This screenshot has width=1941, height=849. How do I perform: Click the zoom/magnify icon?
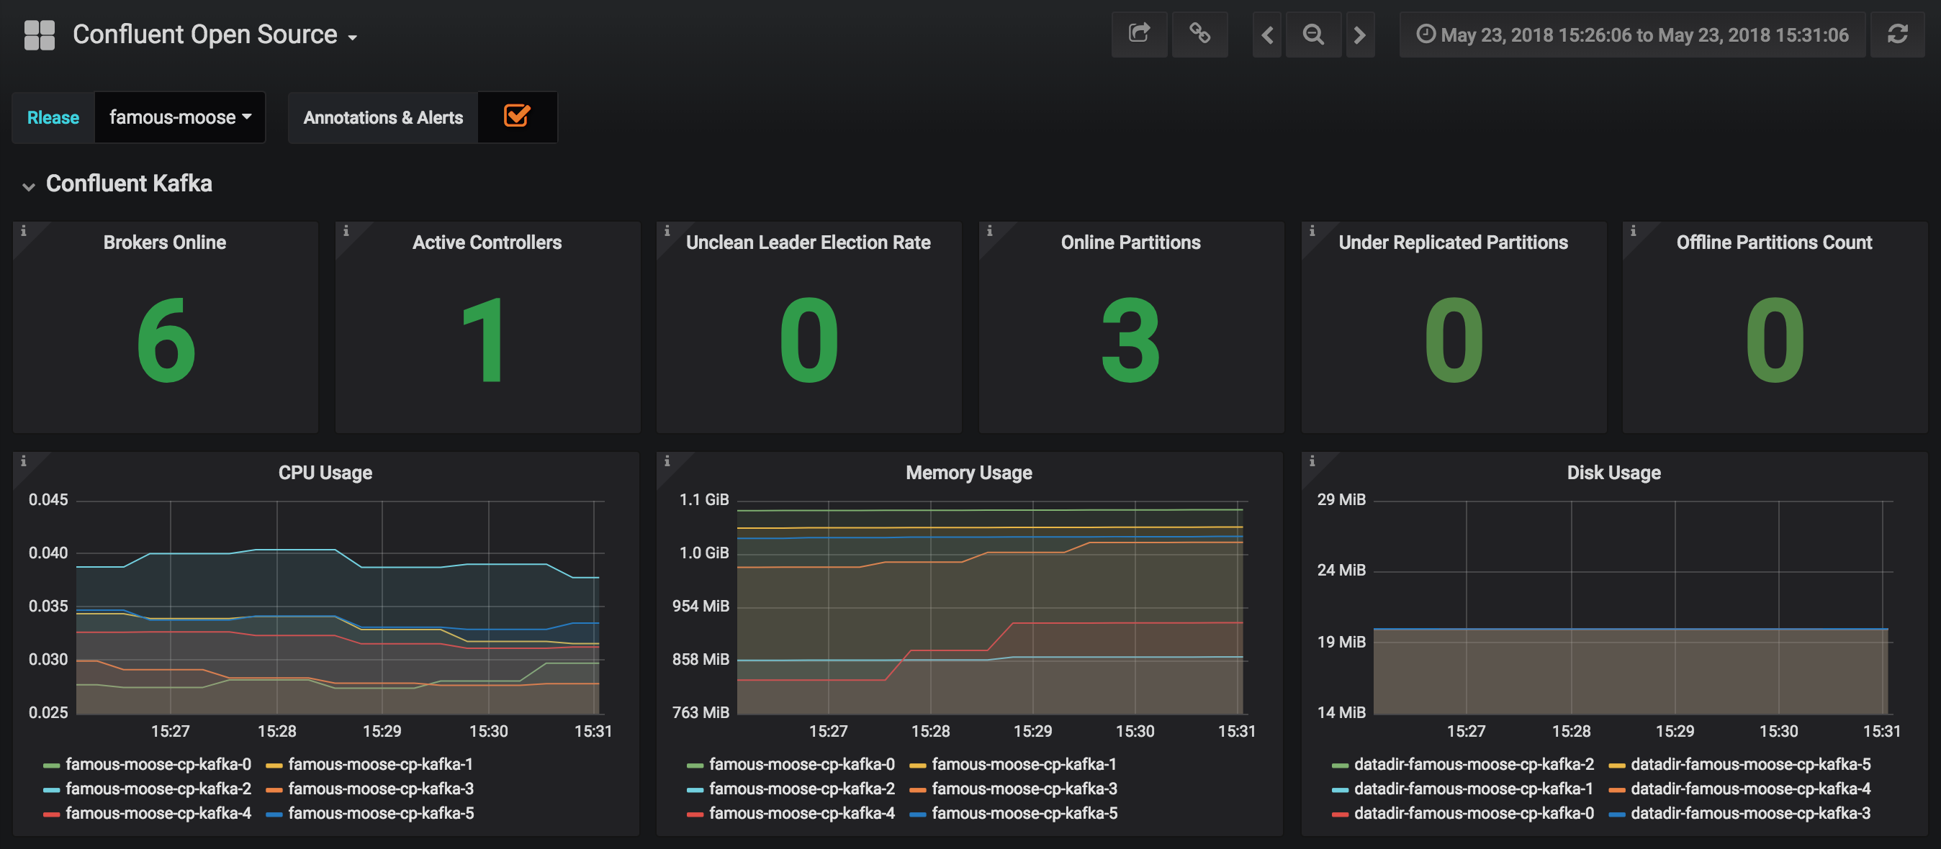pyautogui.click(x=1312, y=33)
